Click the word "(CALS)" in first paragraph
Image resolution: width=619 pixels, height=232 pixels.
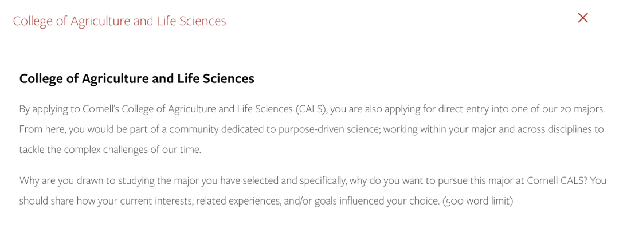(x=311, y=109)
